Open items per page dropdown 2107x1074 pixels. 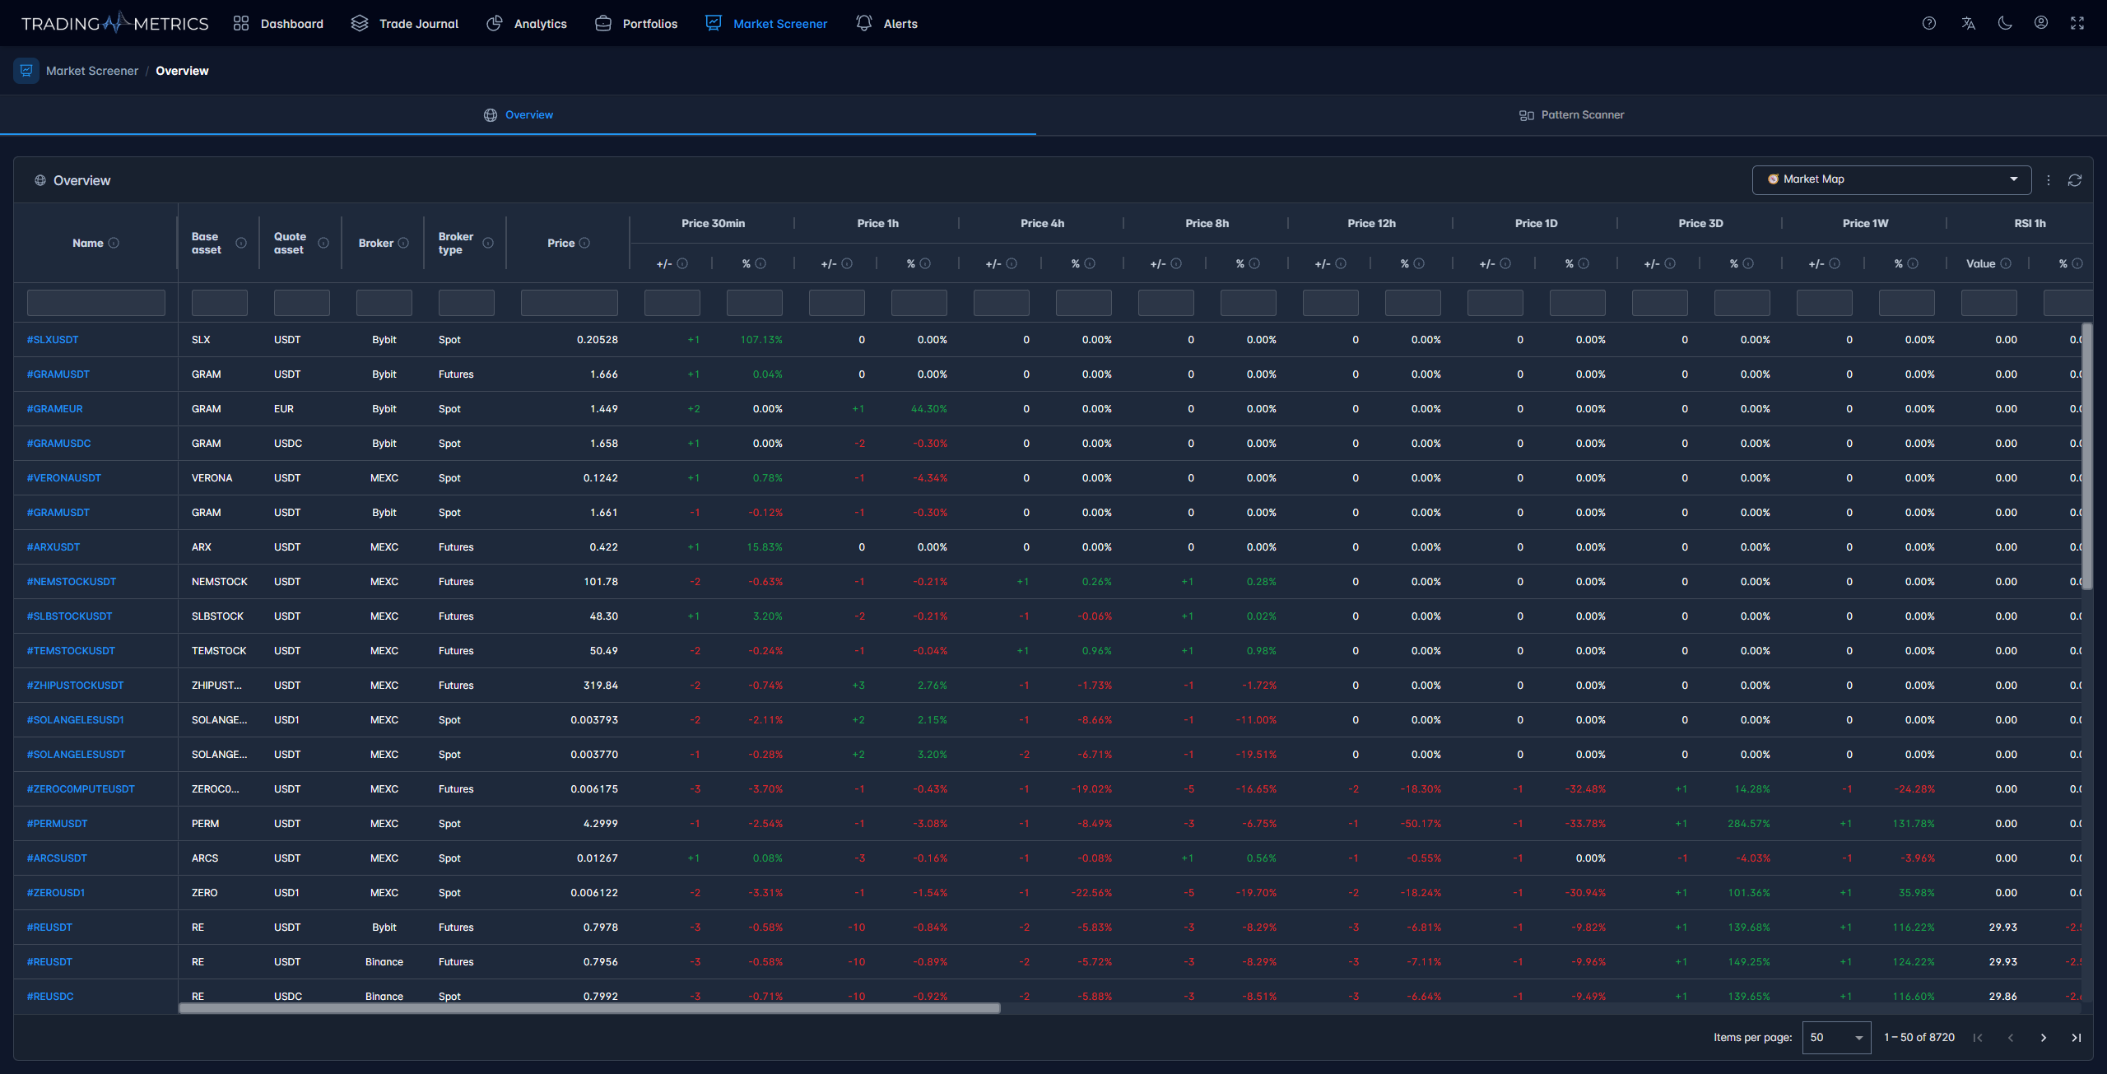pyautogui.click(x=1836, y=1038)
